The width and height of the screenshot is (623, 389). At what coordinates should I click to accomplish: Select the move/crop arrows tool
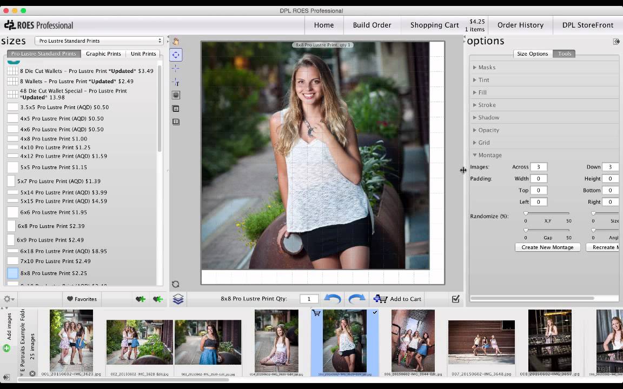(176, 55)
